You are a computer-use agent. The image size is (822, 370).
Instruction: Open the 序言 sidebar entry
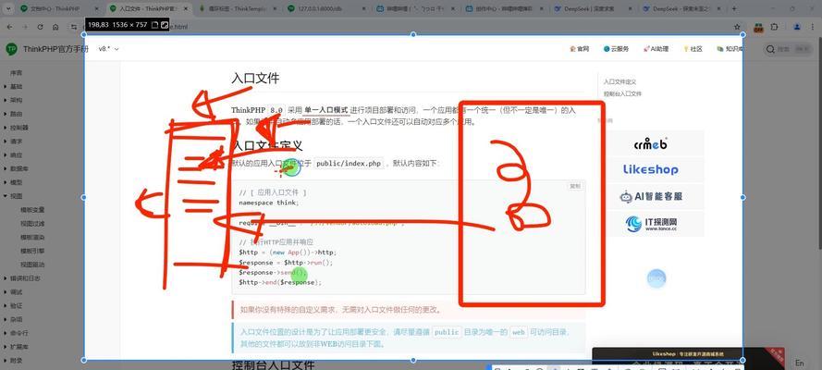(x=16, y=73)
